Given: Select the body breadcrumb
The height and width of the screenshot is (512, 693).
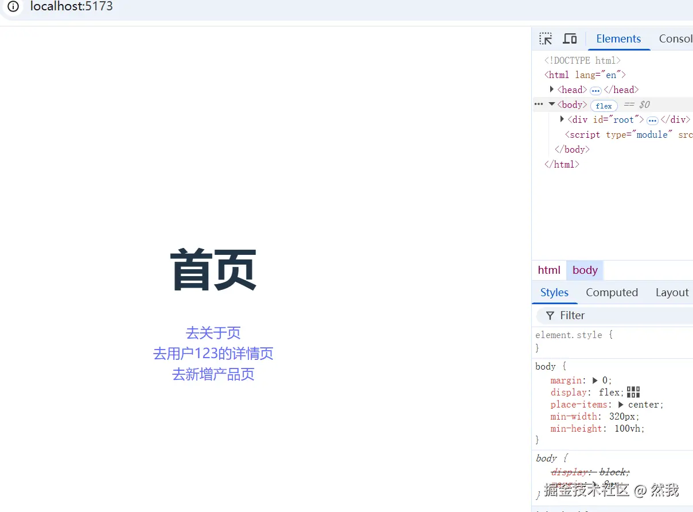Looking at the screenshot, I should pyautogui.click(x=585, y=270).
